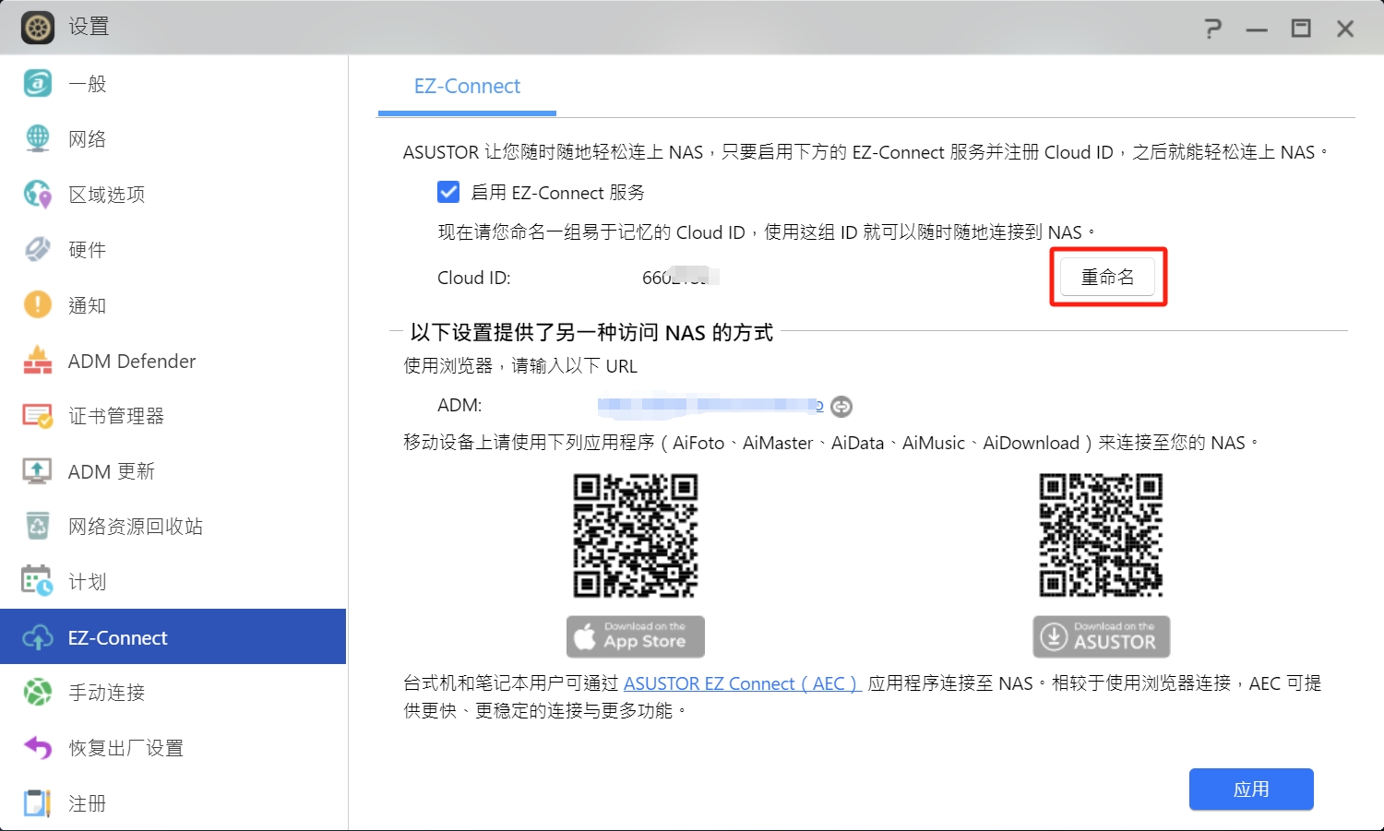Click the ASUSTOR download QR code
This screenshot has width=1384, height=831.
1101,535
